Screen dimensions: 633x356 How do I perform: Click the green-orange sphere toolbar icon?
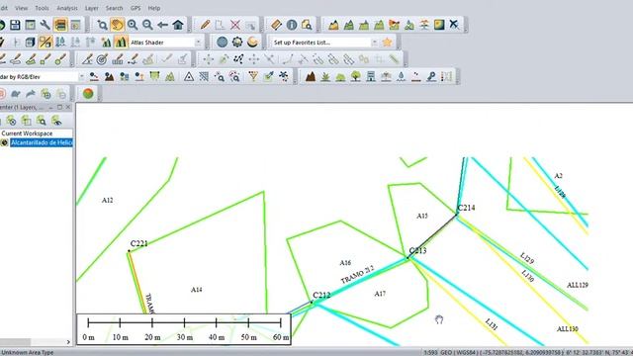pyautogui.click(x=88, y=94)
